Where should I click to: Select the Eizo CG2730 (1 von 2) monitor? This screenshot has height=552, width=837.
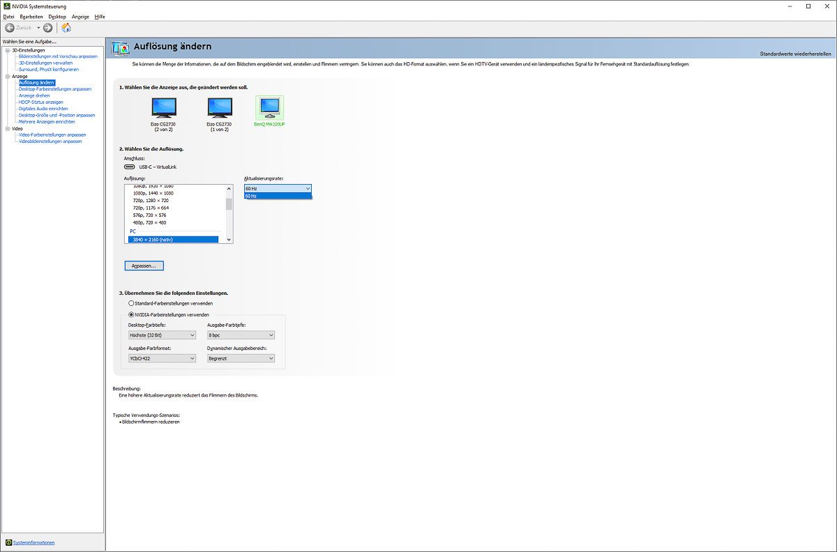pos(220,108)
